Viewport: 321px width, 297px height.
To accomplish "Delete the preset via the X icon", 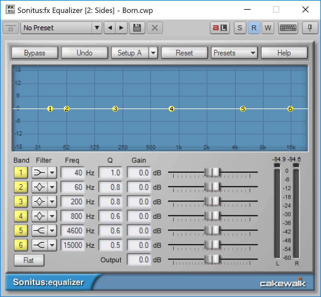I will click(x=154, y=28).
